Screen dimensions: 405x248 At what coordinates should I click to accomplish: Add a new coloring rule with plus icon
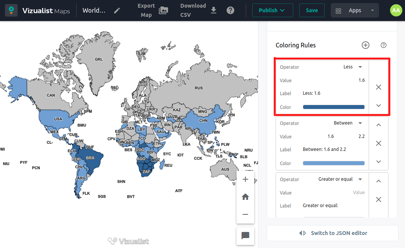click(x=366, y=45)
